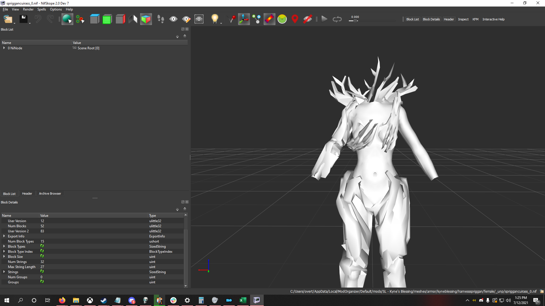Click the animation time slider

[x=372, y=21]
